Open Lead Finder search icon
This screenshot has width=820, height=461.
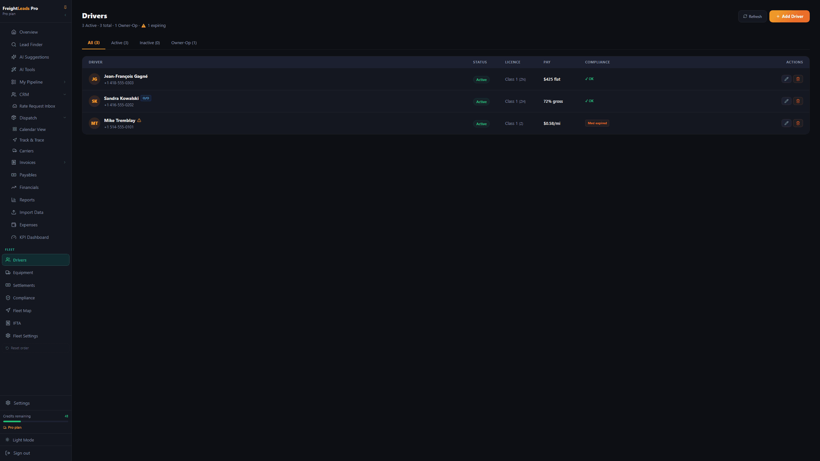[x=14, y=44]
